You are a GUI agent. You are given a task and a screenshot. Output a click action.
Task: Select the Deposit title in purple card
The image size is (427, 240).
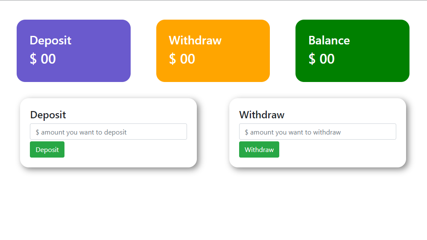(50, 40)
